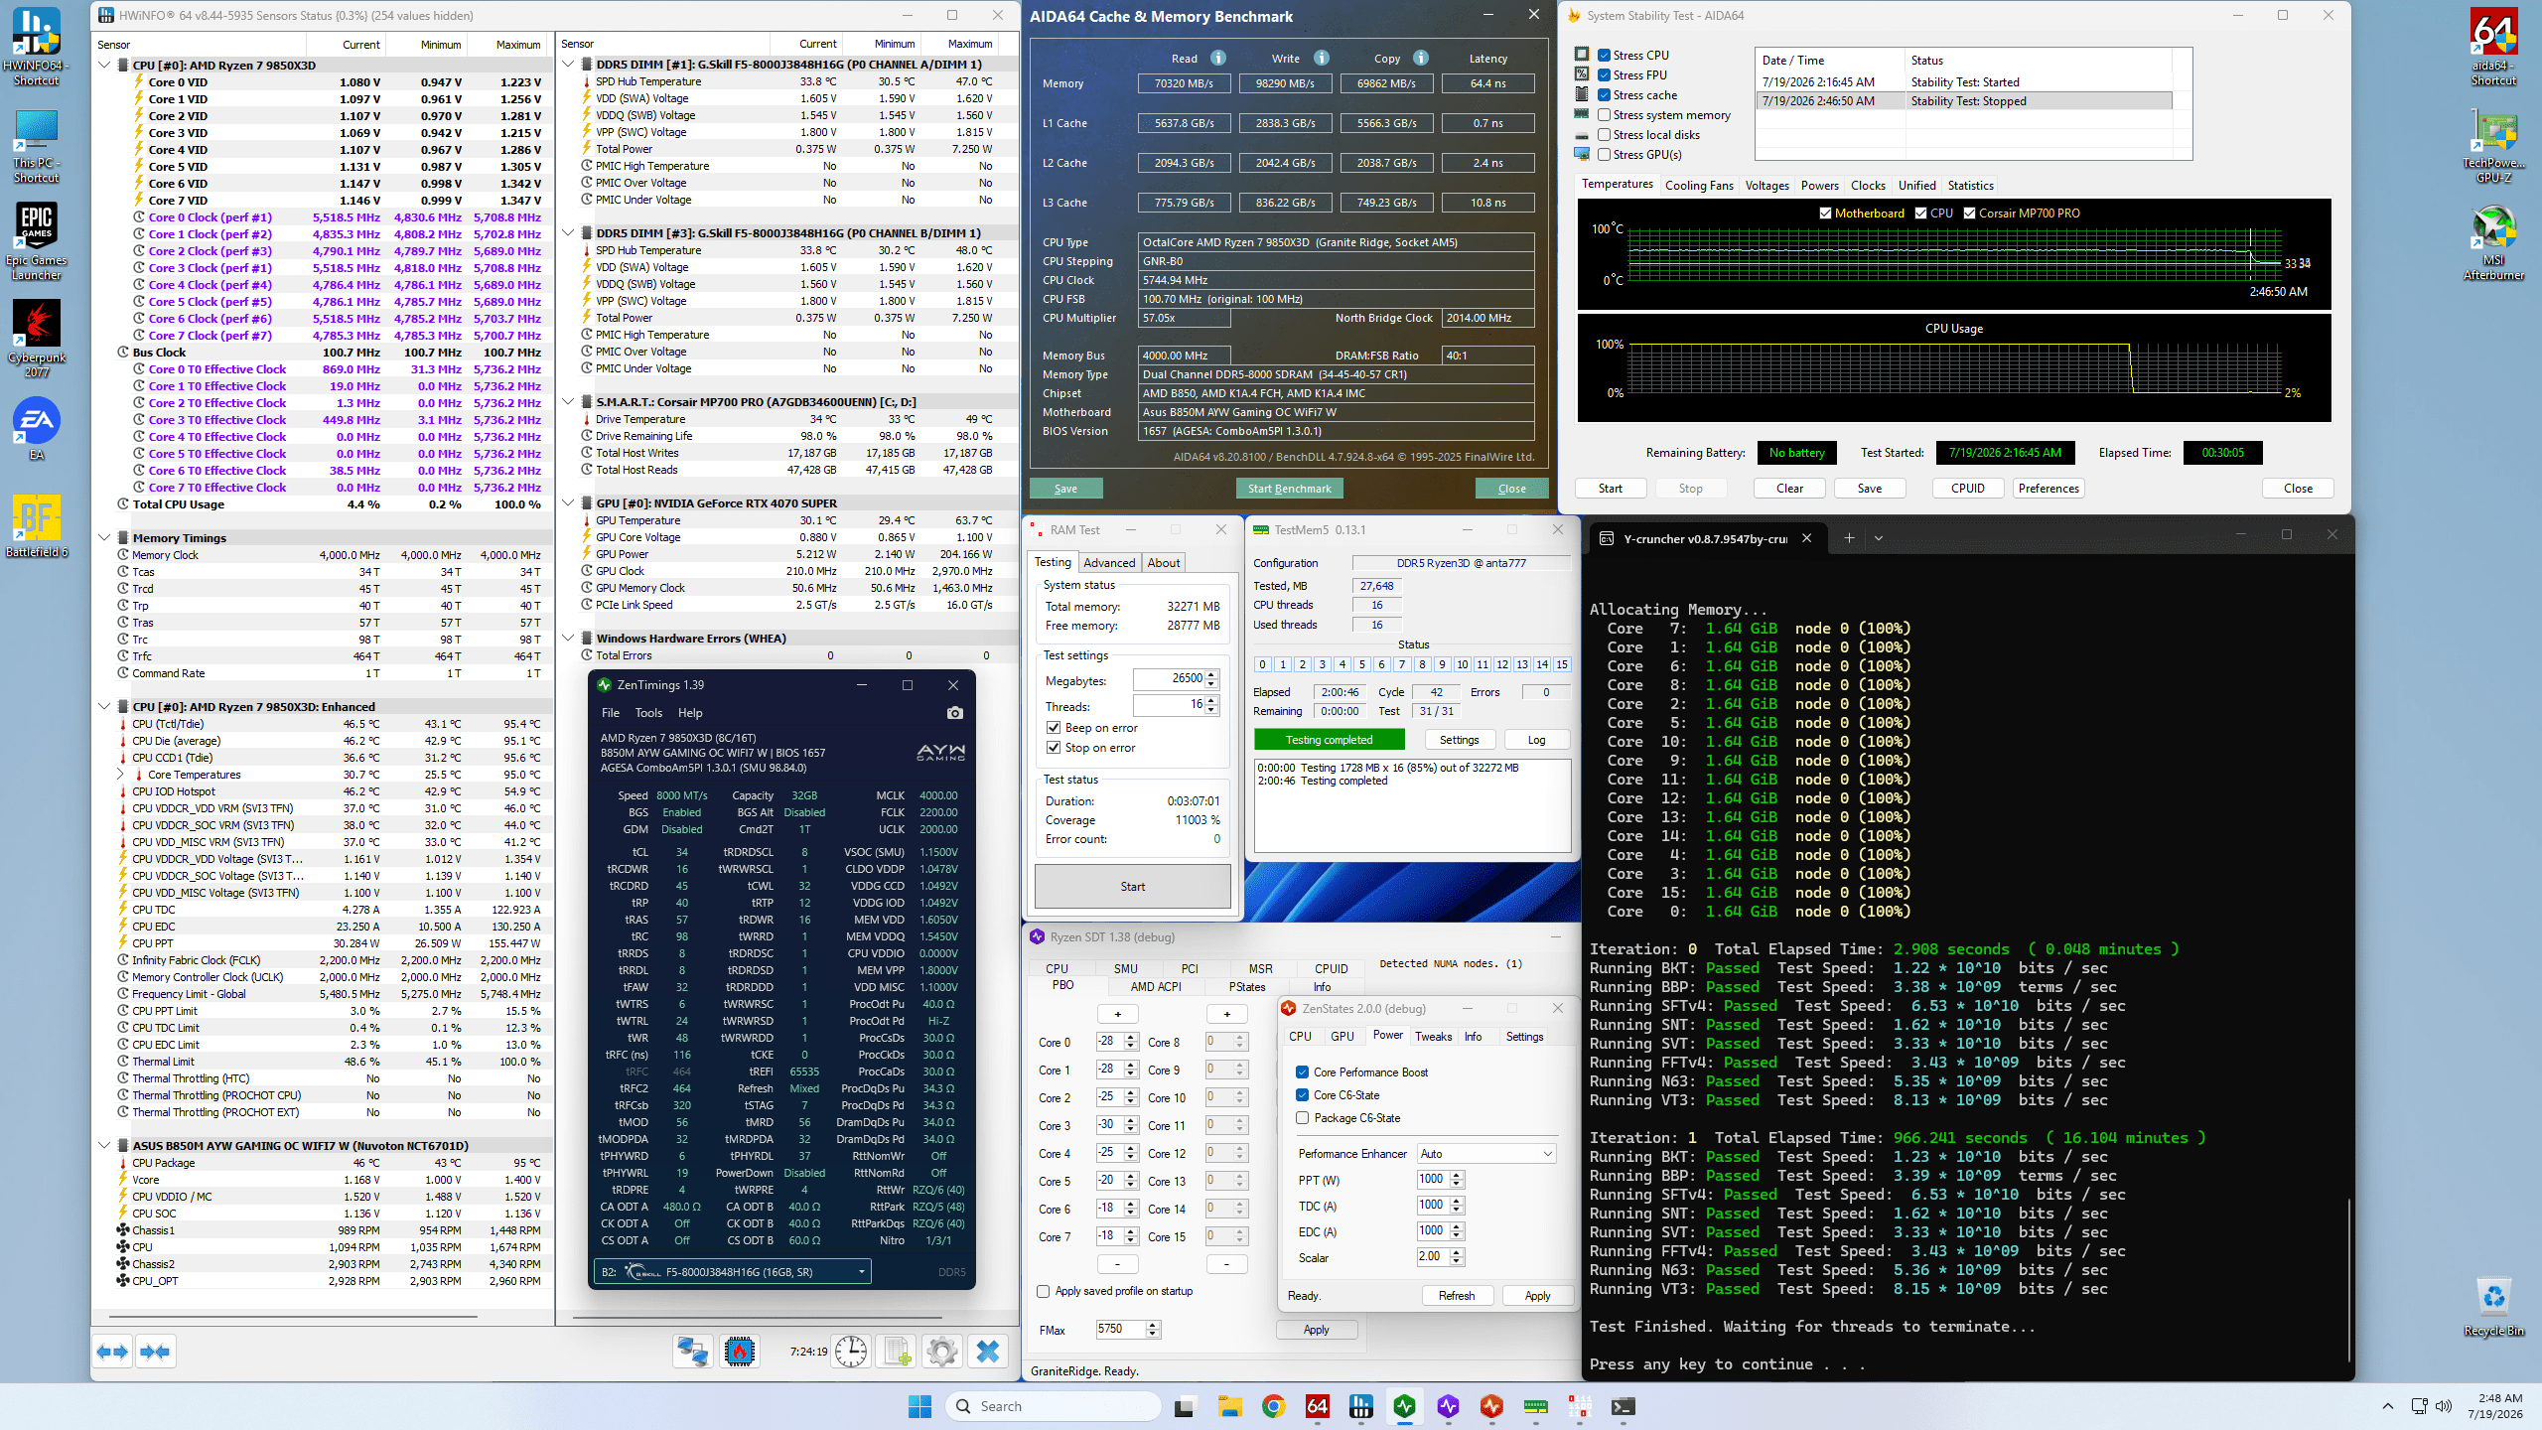Check Apply saved profile on startup

click(x=1043, y=1291)
